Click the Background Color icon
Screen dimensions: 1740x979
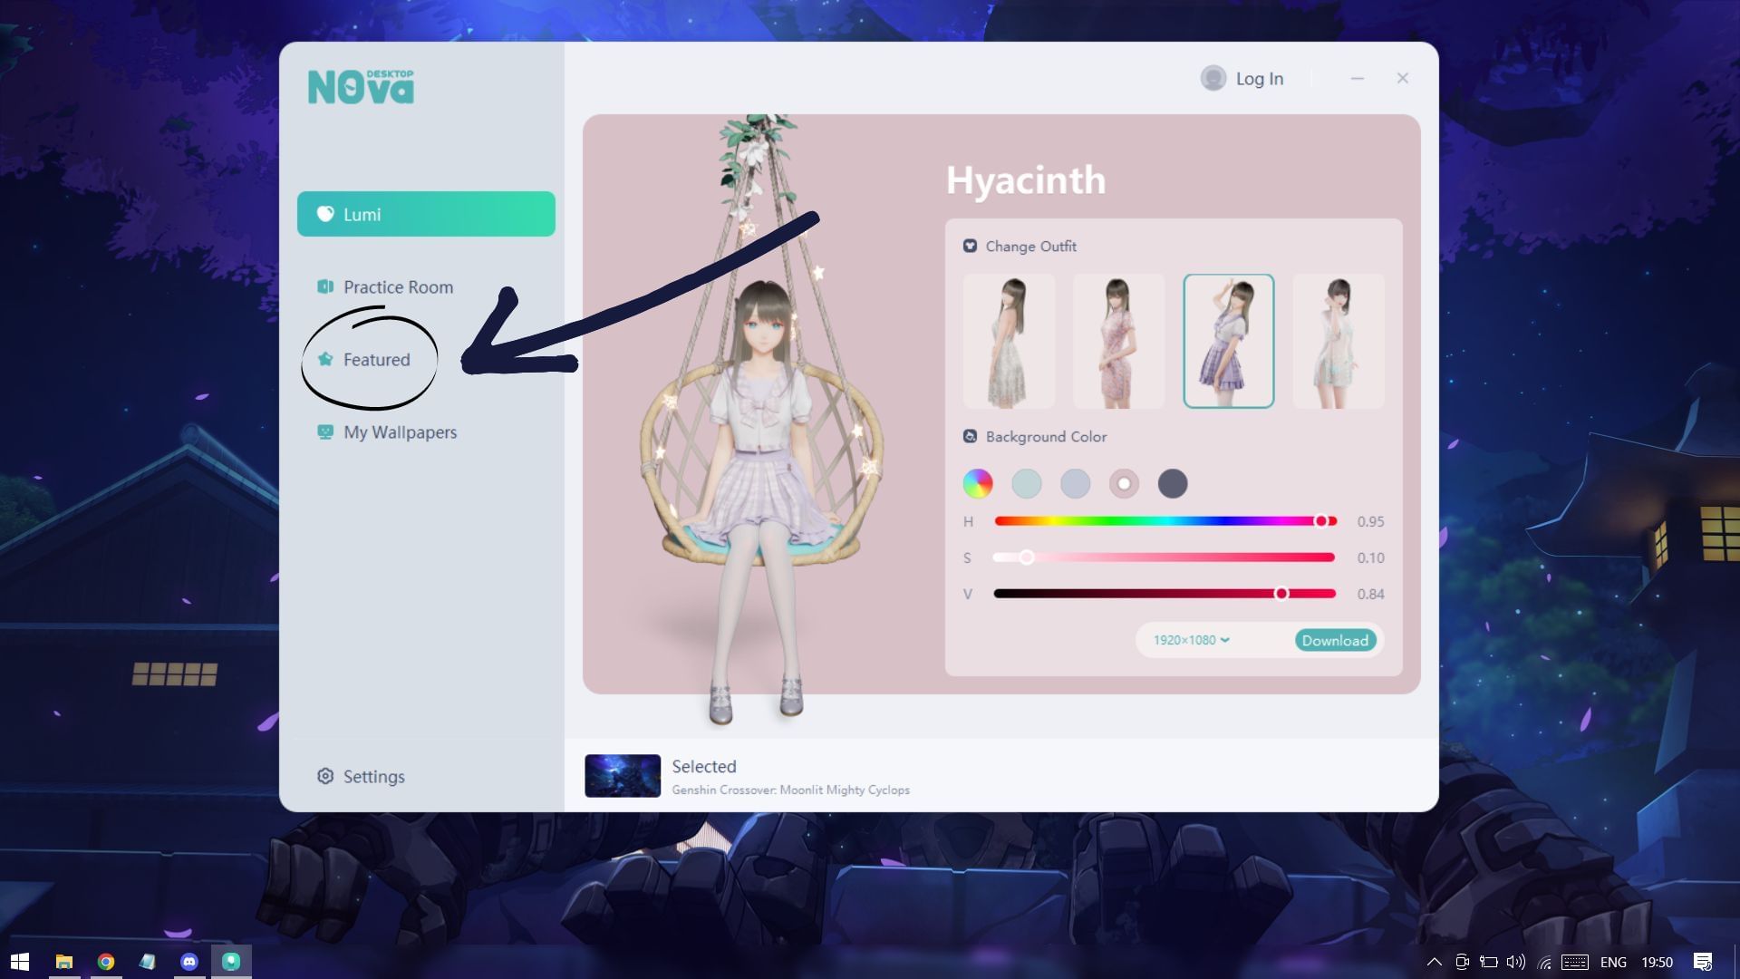click(970, 436)
